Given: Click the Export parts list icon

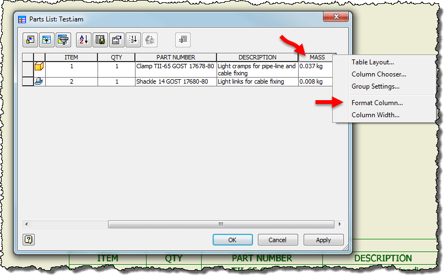Looking at the screenshot, I should click(x=100, y=40).
